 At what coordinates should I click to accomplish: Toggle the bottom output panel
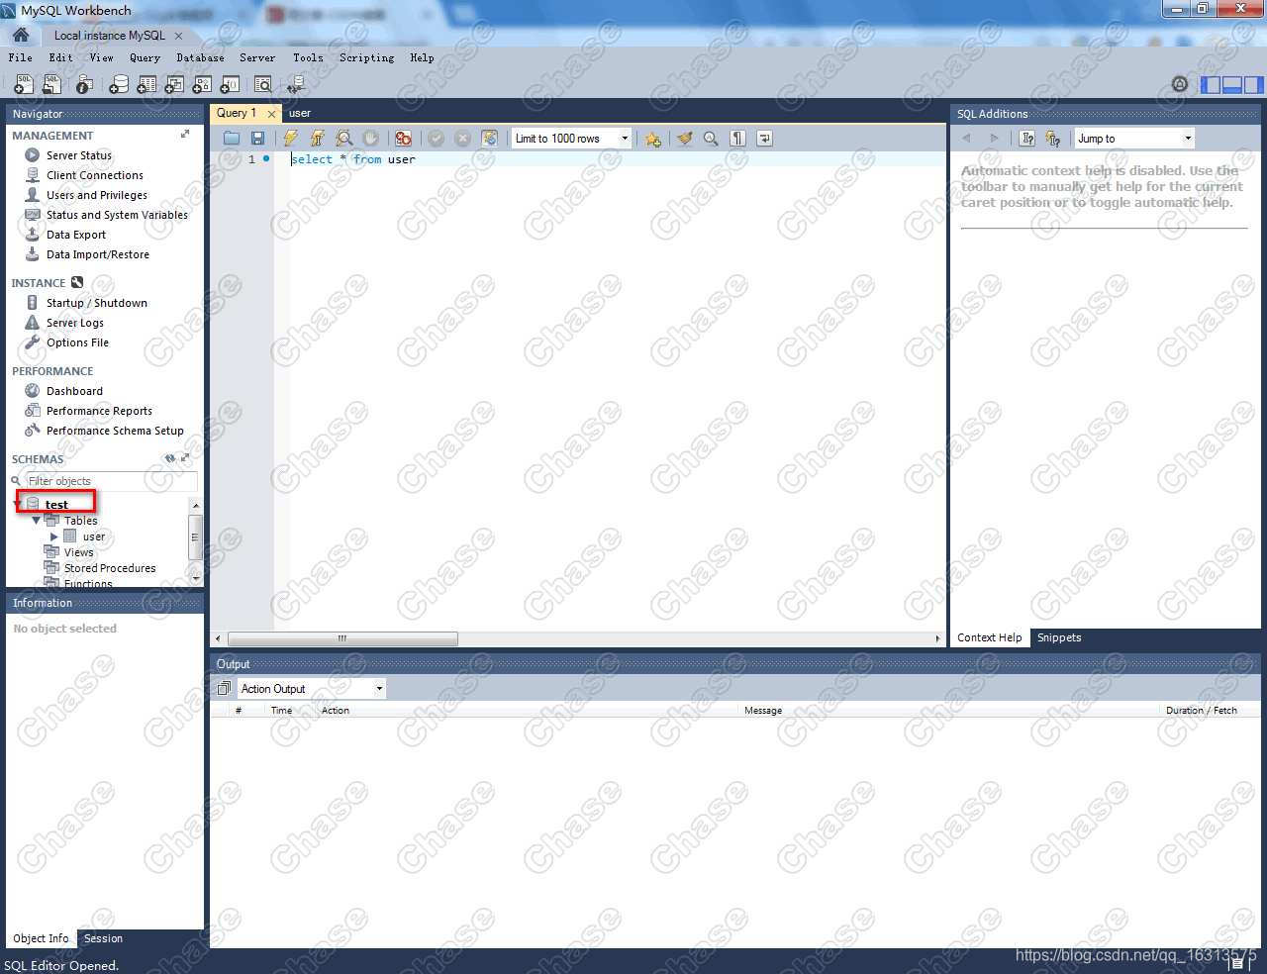click(x=1232, y=85)
